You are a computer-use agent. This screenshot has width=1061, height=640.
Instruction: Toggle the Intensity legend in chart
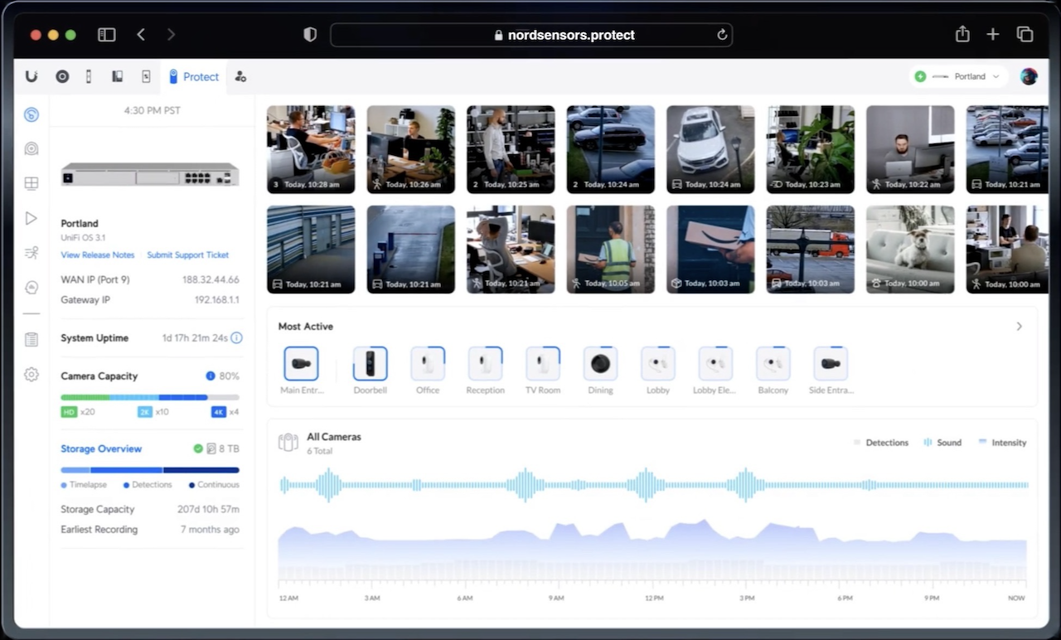click(x=1002, y=443)
